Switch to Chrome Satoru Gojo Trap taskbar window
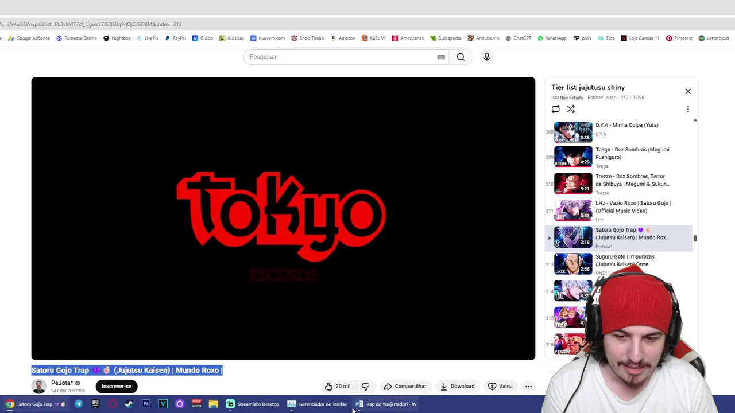Image resolution: width=735 pixels, height=413 pixels. click(35, 404)
